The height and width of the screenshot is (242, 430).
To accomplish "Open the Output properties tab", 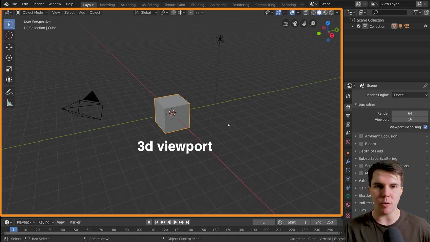I will coord(348,116).
